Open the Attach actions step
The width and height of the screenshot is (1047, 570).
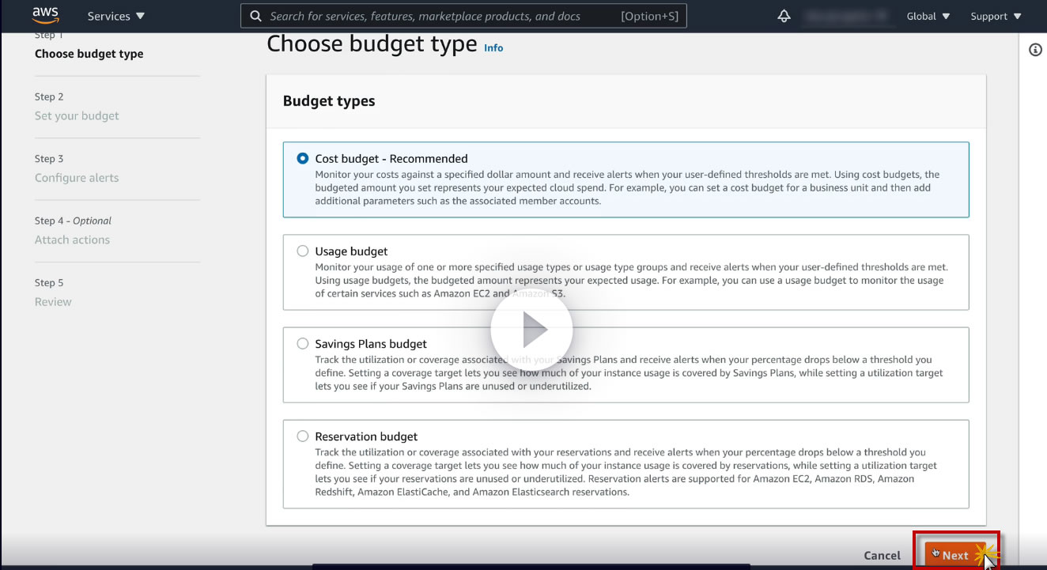point(72,240)
